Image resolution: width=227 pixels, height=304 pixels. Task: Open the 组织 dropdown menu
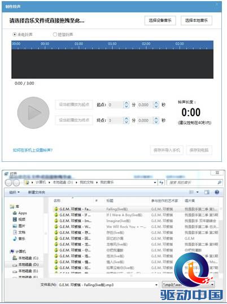(14, 192)
